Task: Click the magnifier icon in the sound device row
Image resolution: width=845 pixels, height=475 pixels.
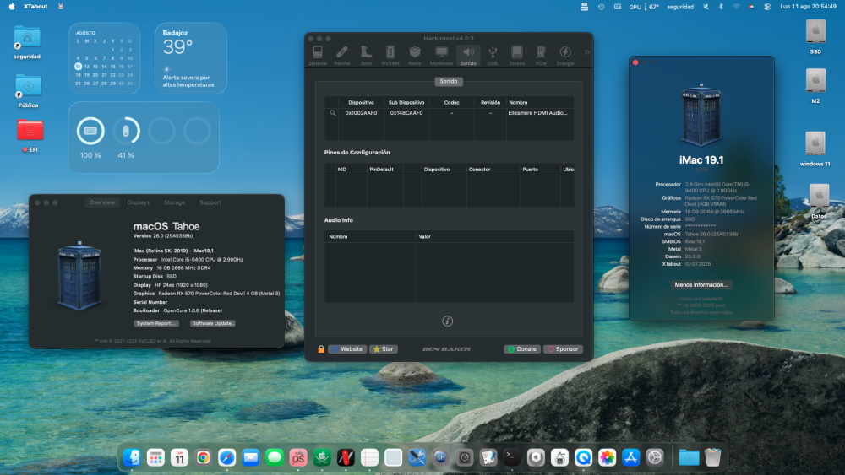Action: 332,113
